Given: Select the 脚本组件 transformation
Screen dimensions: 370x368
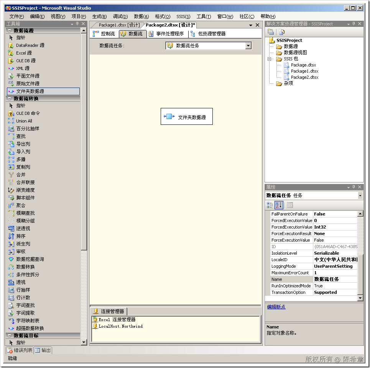Looking at the screenshot, I should point(25,198).
